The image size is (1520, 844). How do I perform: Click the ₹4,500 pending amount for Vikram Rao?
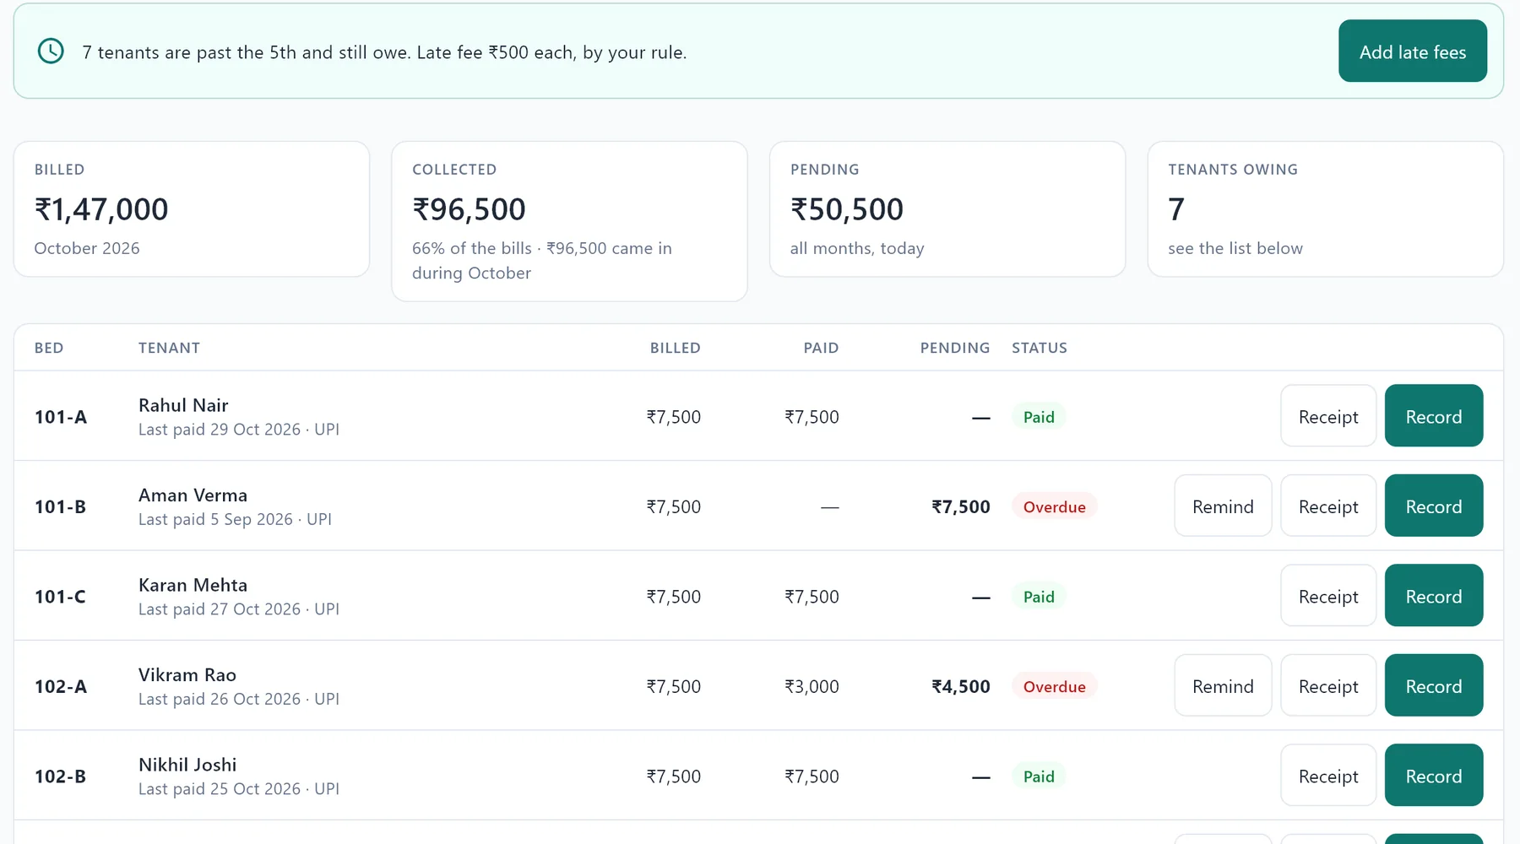(961, 686)
